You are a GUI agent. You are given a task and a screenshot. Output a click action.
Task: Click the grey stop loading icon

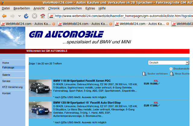34,16
